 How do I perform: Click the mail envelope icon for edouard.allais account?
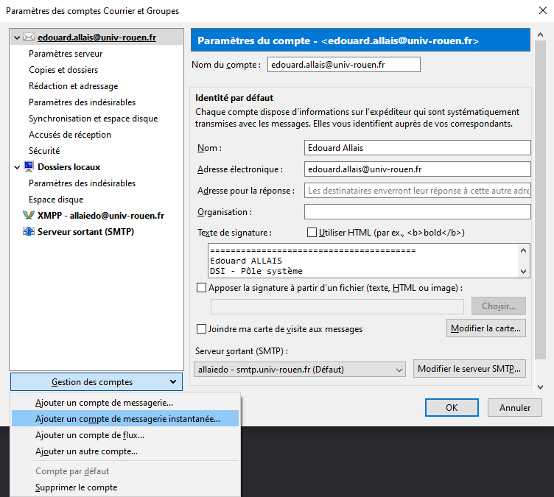click(29, 37)
